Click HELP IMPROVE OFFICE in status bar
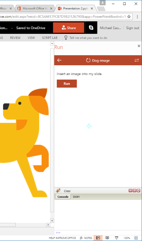 point(62,238)
